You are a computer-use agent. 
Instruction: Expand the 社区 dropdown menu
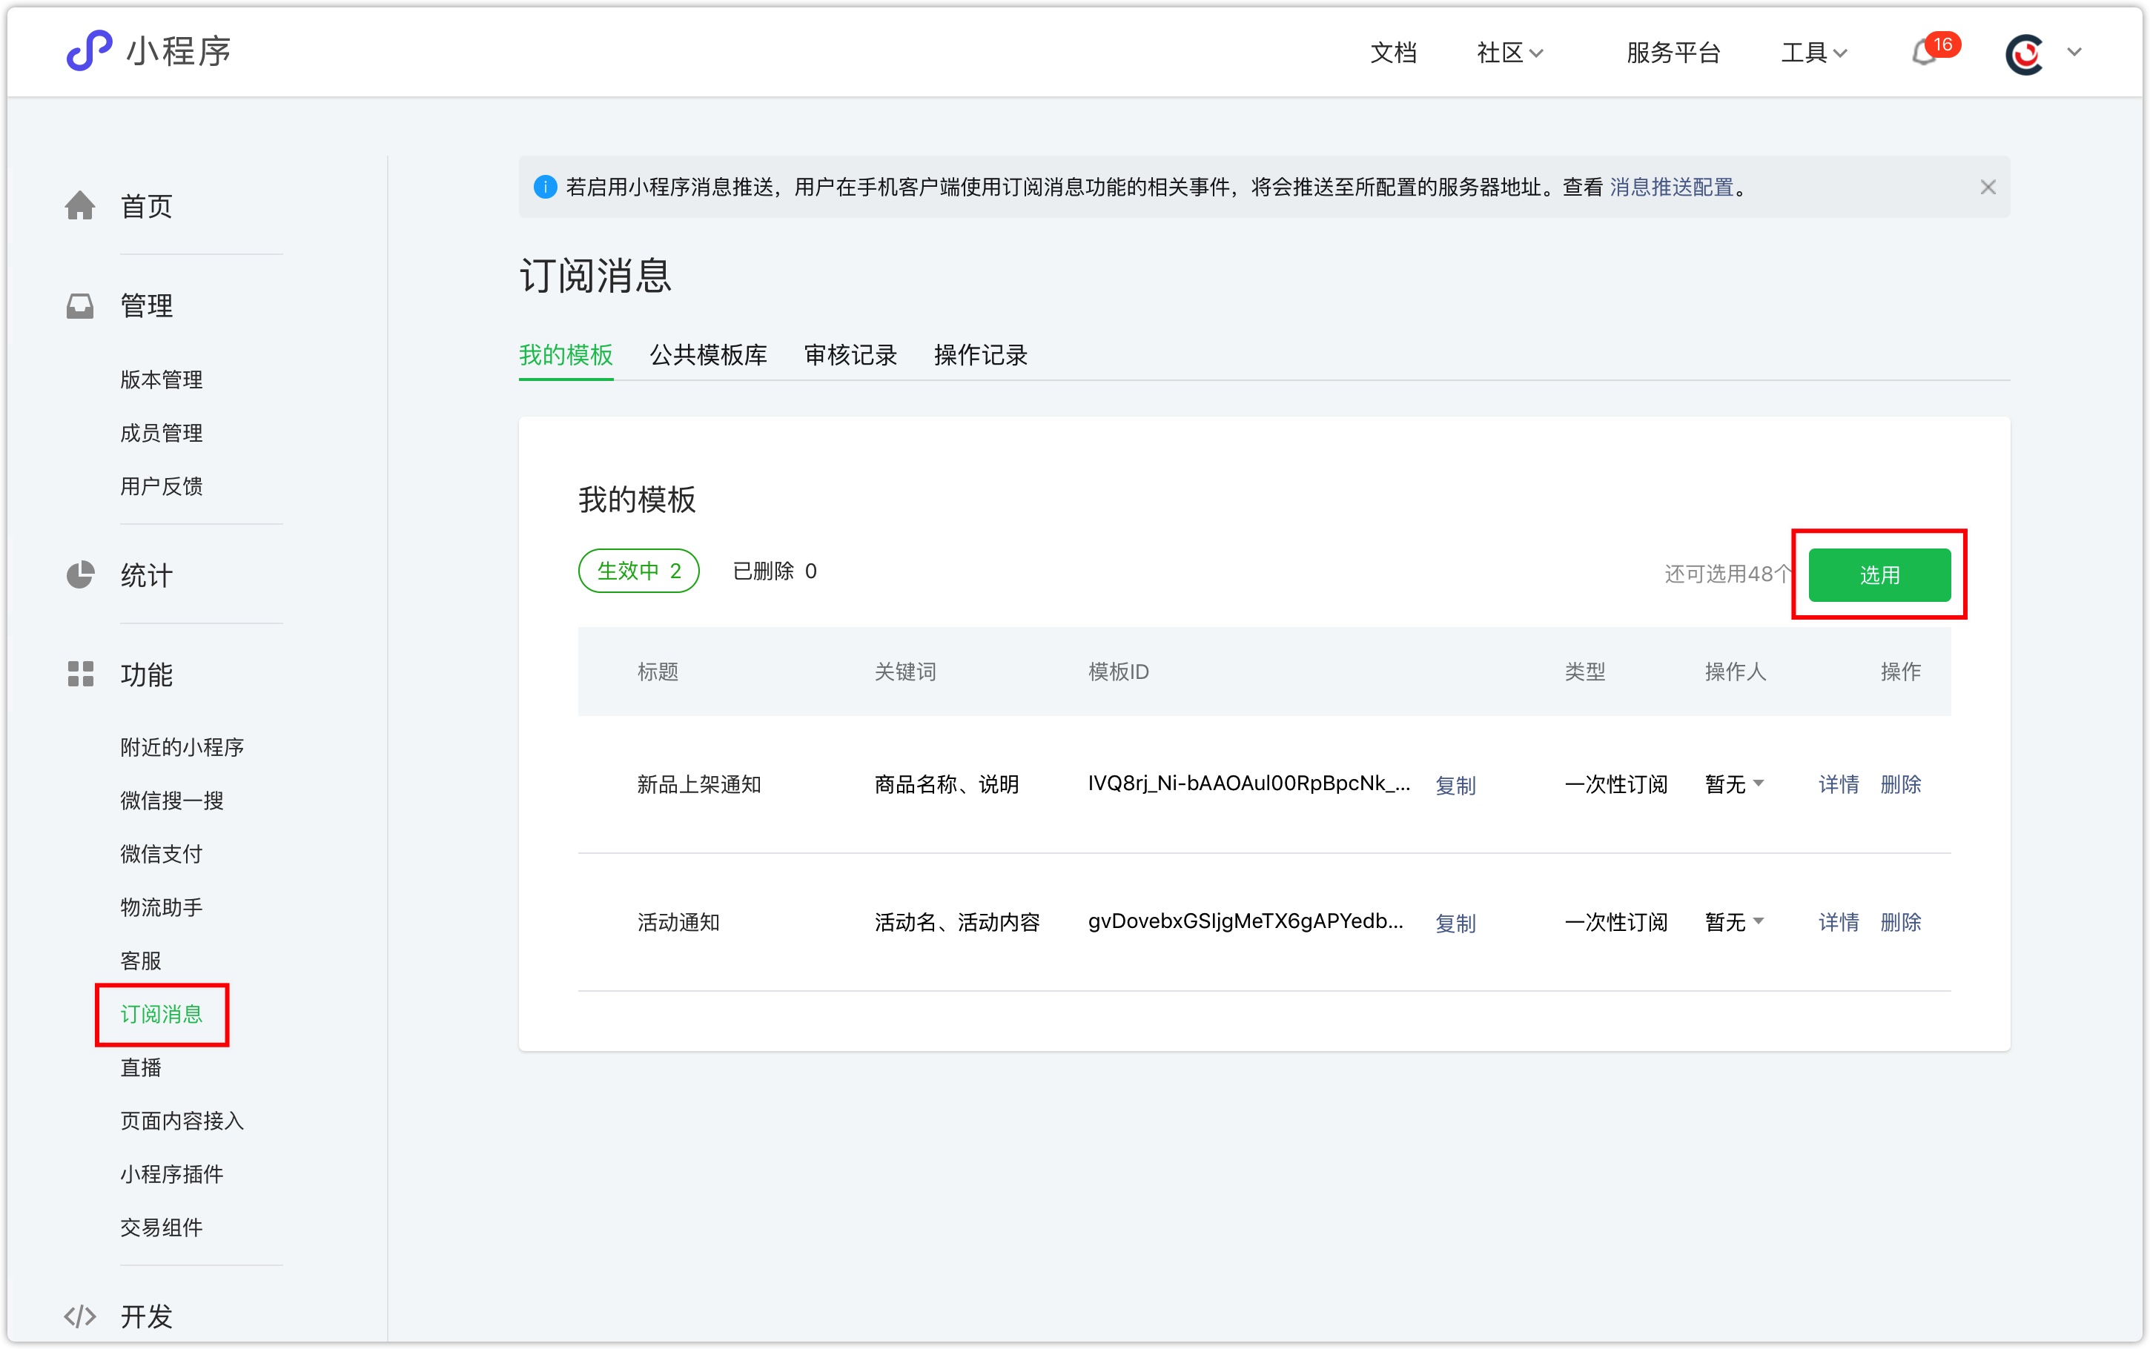pyautogui.click(x=1509, y=53)
